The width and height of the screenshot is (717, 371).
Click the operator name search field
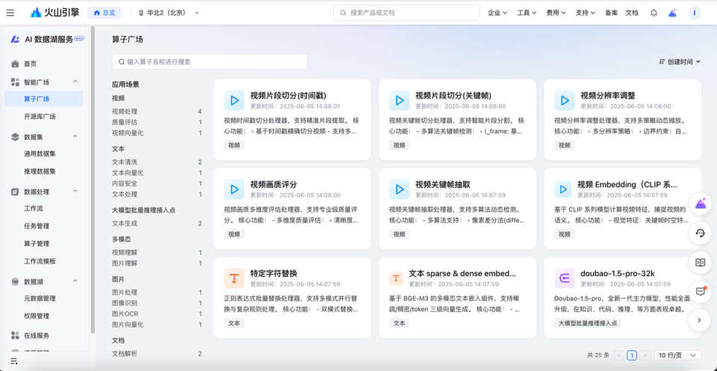209,62
